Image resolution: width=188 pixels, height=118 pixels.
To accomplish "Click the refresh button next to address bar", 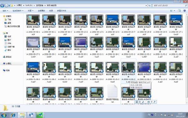I will click(149, 6).
